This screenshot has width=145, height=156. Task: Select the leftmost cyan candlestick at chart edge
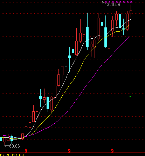pos(1,139)
